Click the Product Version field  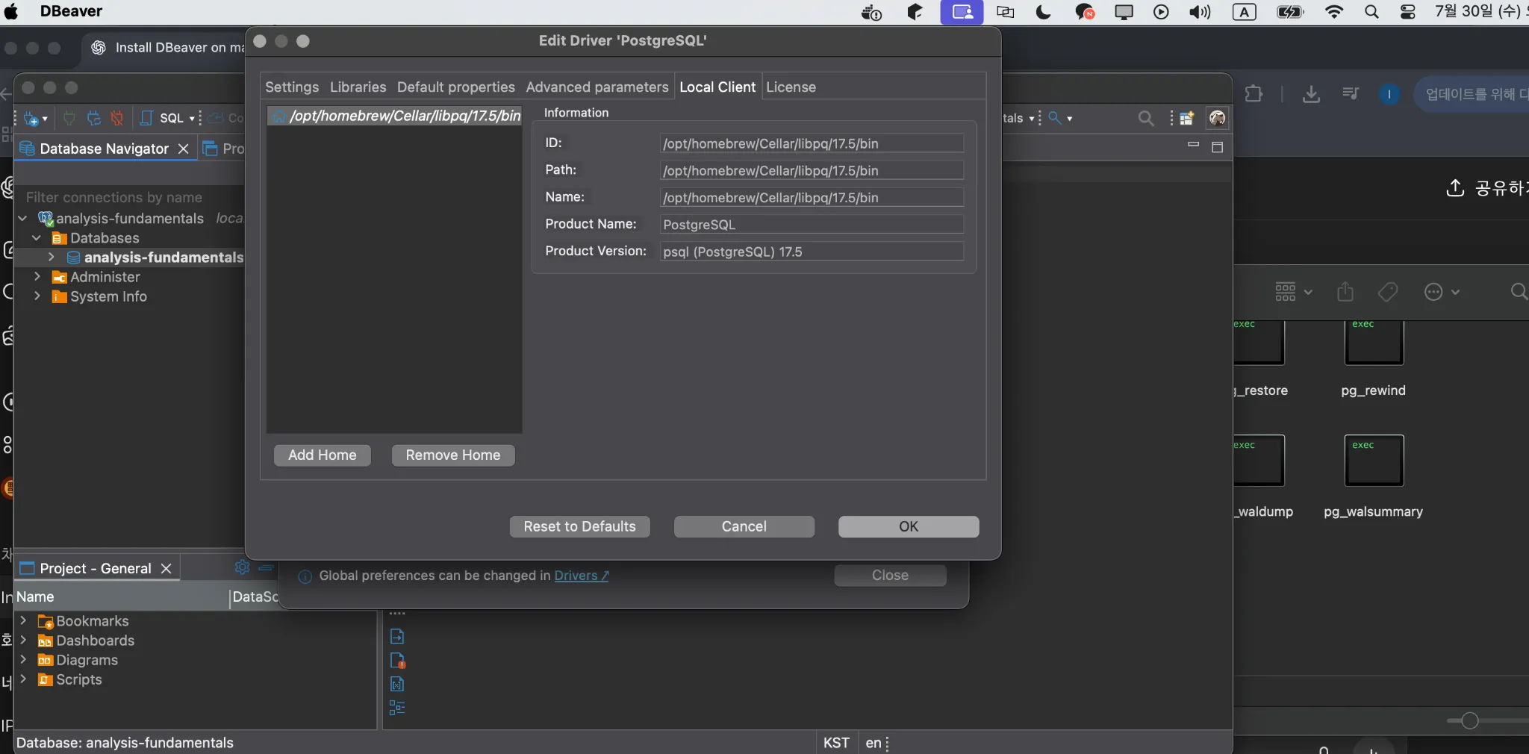pos(812,252)
